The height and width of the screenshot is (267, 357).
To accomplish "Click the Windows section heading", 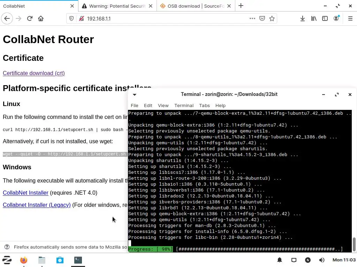I will (x=17, y=167).
